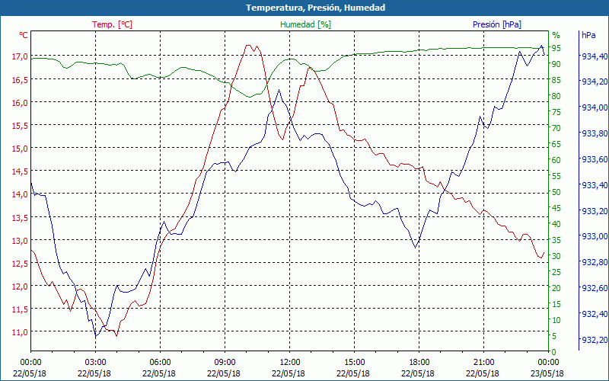Click time axis label "18:00"
The image size is (609, 381).
[419, 363]
